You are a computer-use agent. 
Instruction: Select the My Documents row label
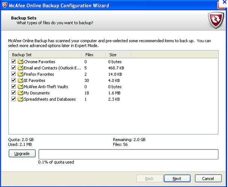click(x=36, y=93)
